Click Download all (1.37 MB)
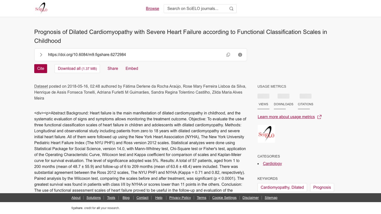This screenshot has width=381, height=214. click(x=77, y=68)
